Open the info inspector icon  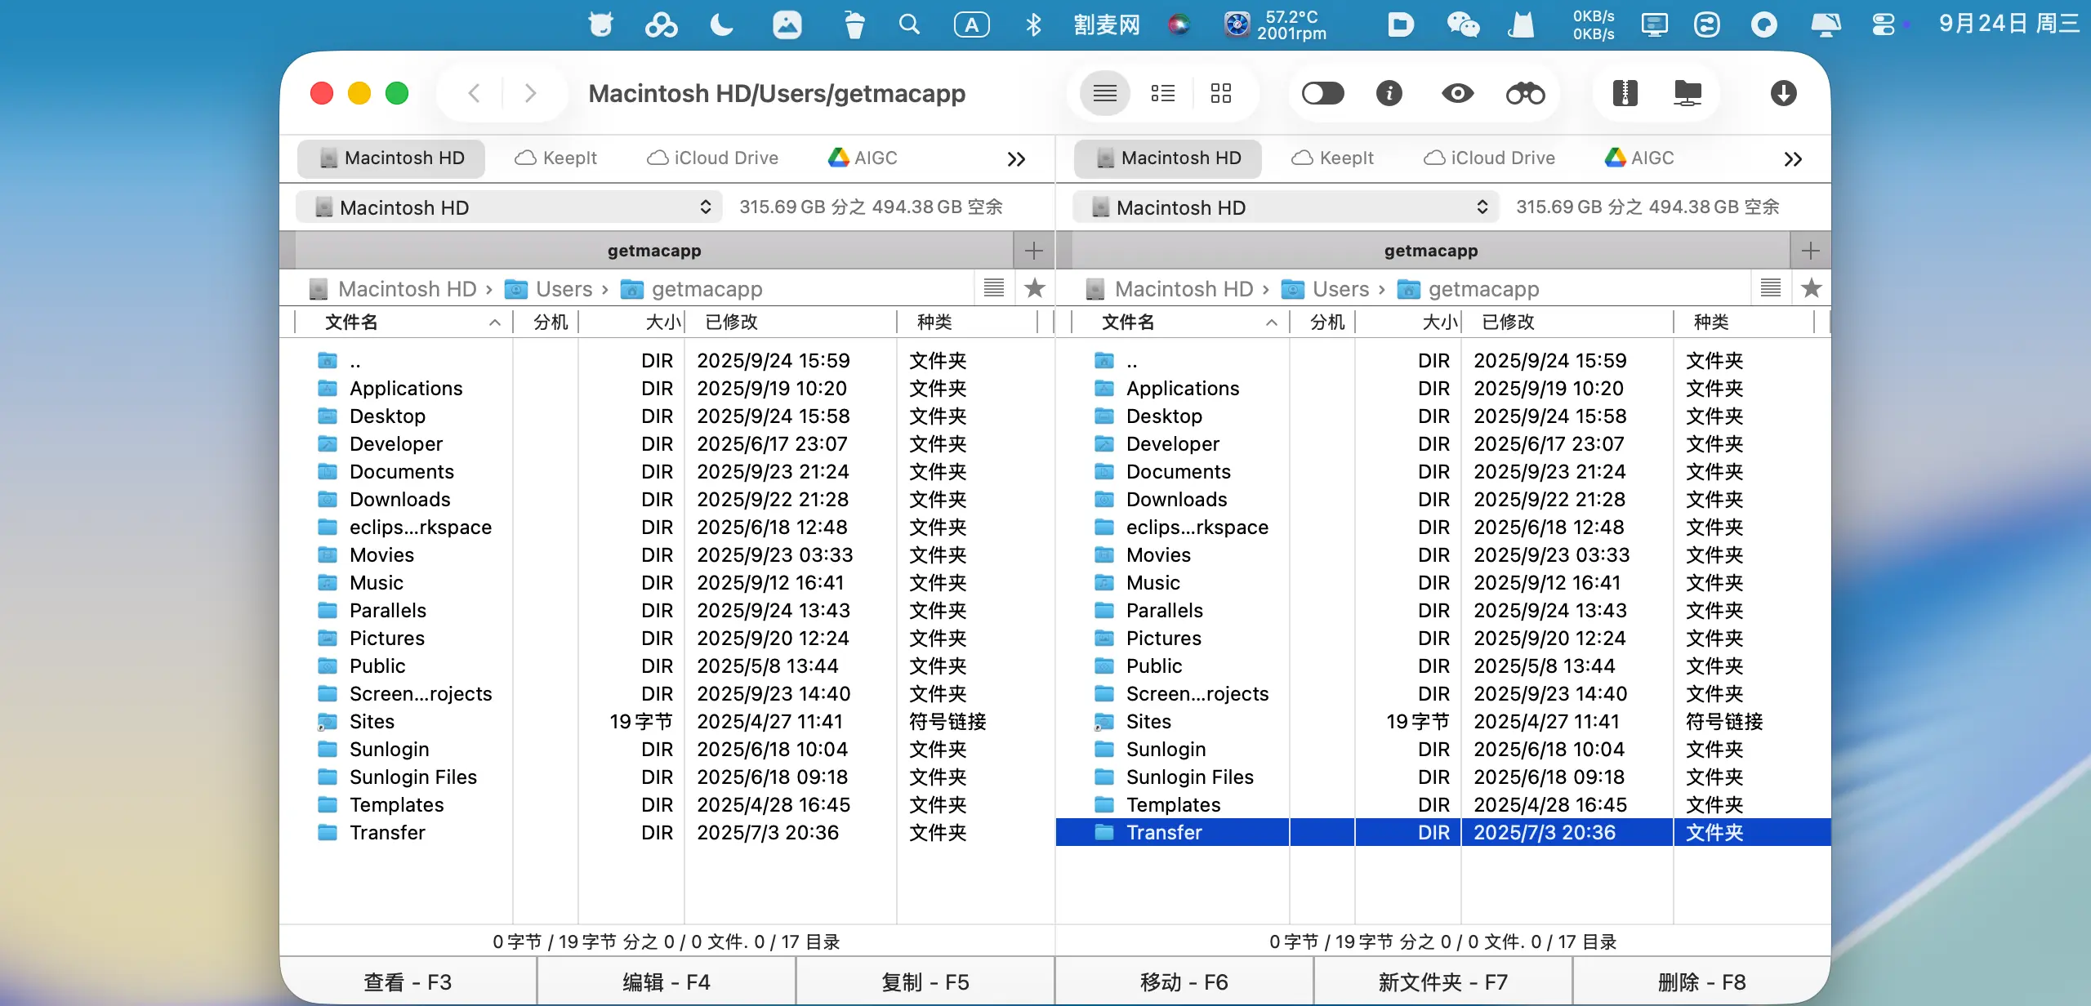1389,93
